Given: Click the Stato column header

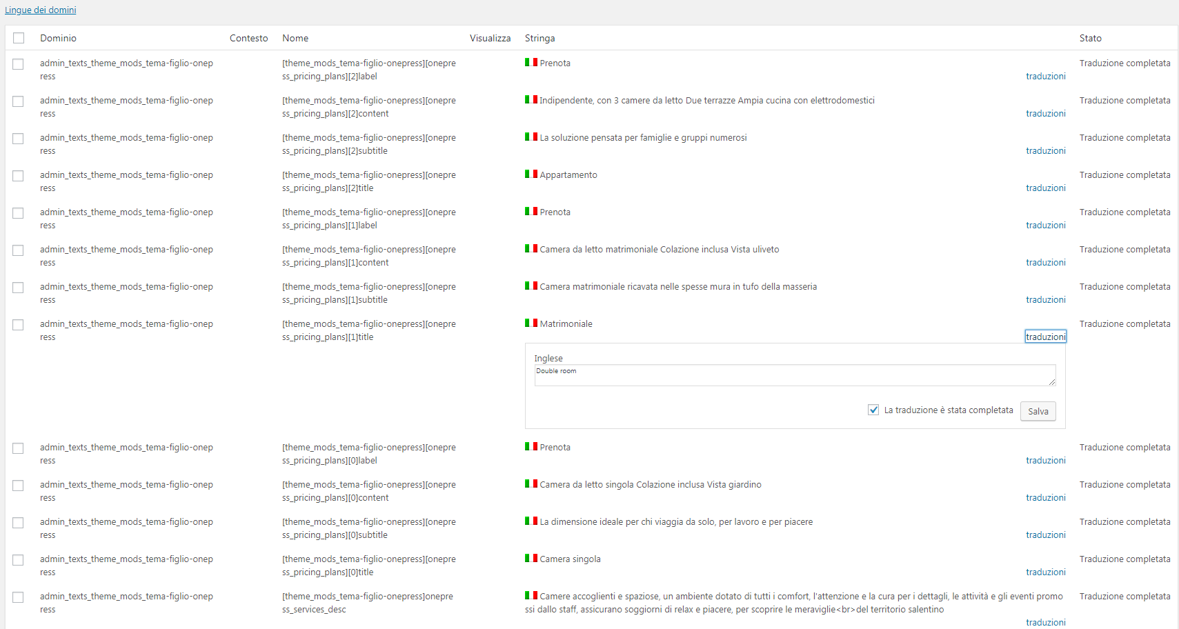Looking at the screenshot, I should [x=1090, y=38].
